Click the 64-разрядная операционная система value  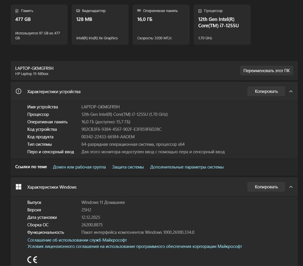[x=133, y=144]
